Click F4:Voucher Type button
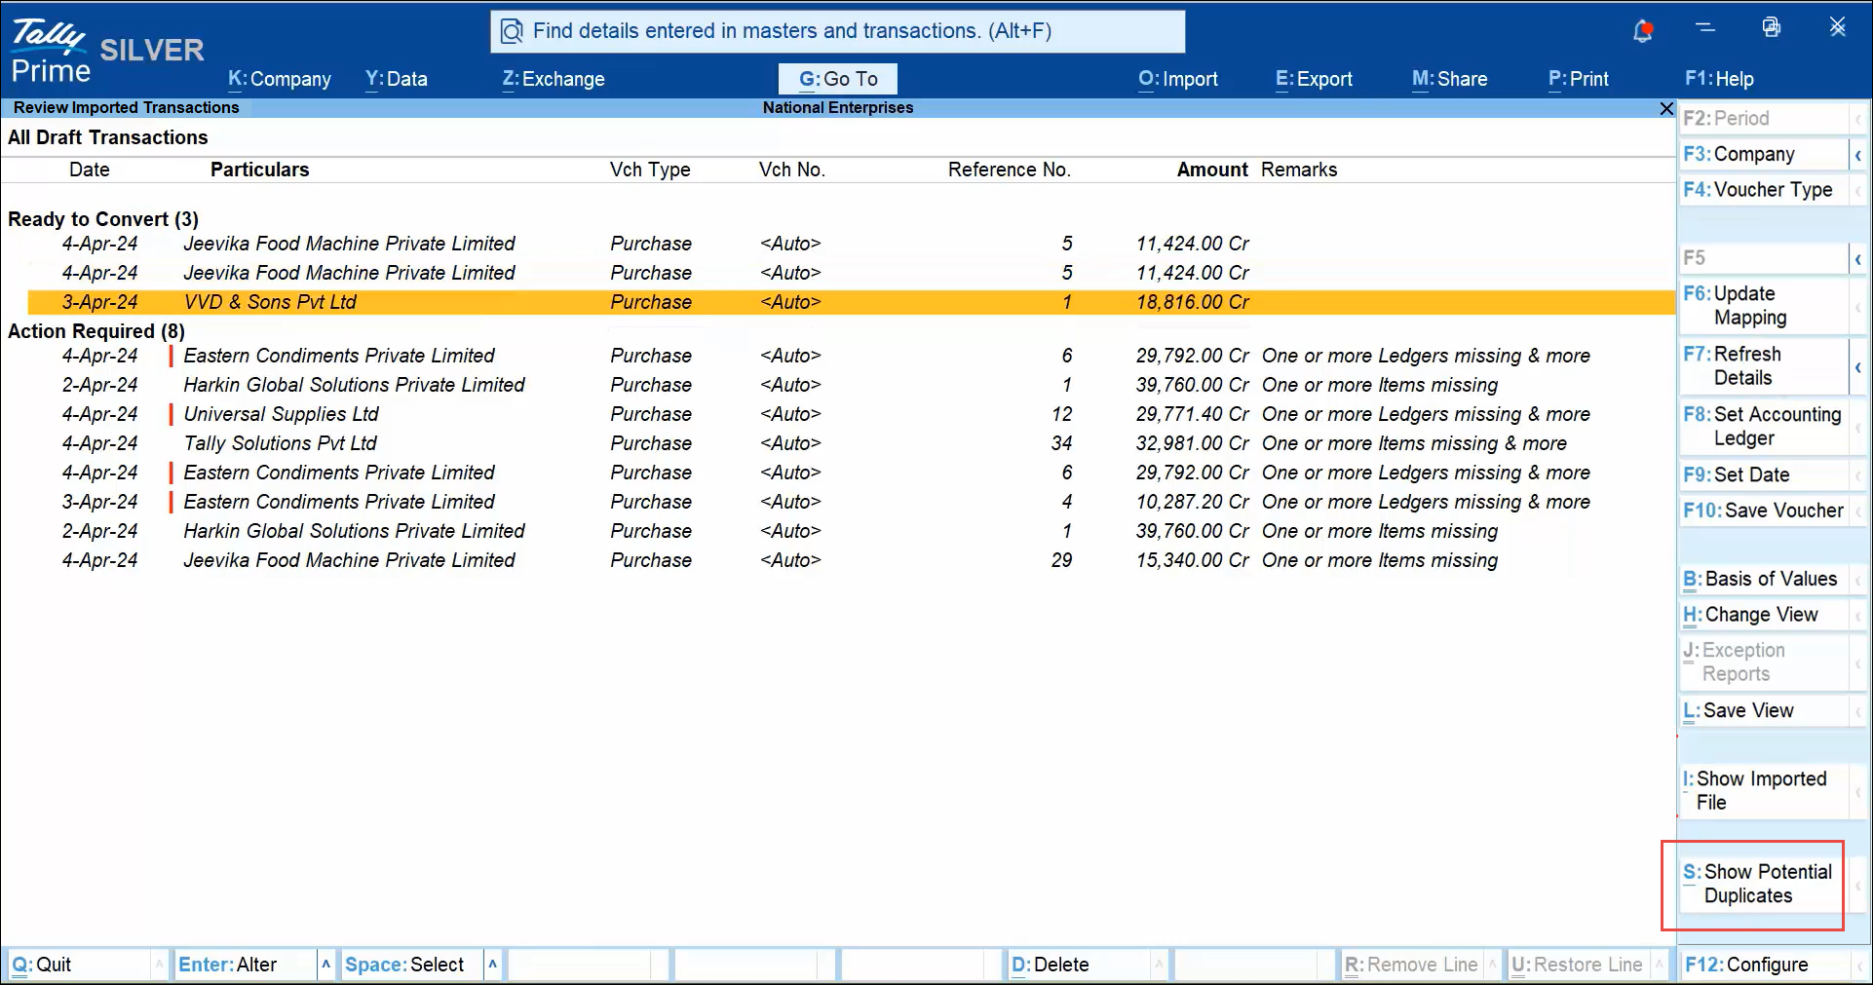1873x985 pixels. pyautogui.click(x=1763, y=190)
